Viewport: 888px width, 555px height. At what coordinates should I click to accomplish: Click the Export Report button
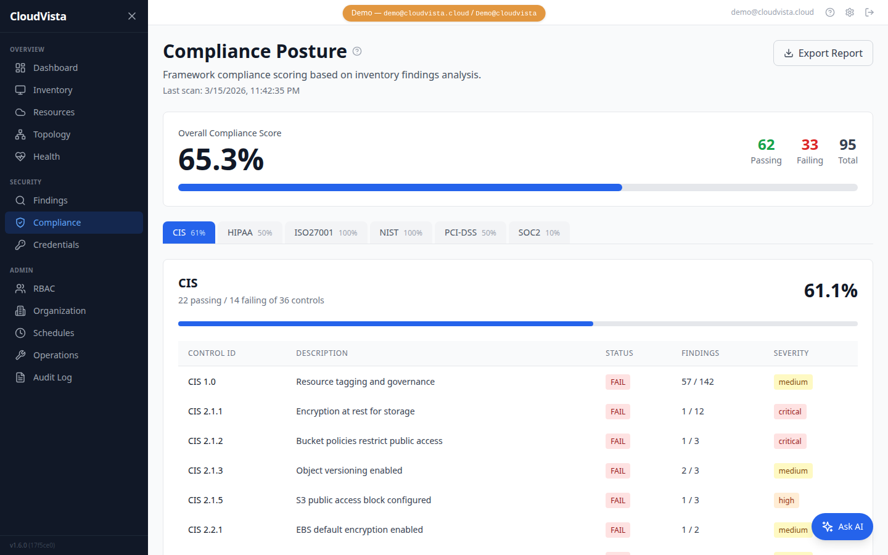(x=823, y=53)
